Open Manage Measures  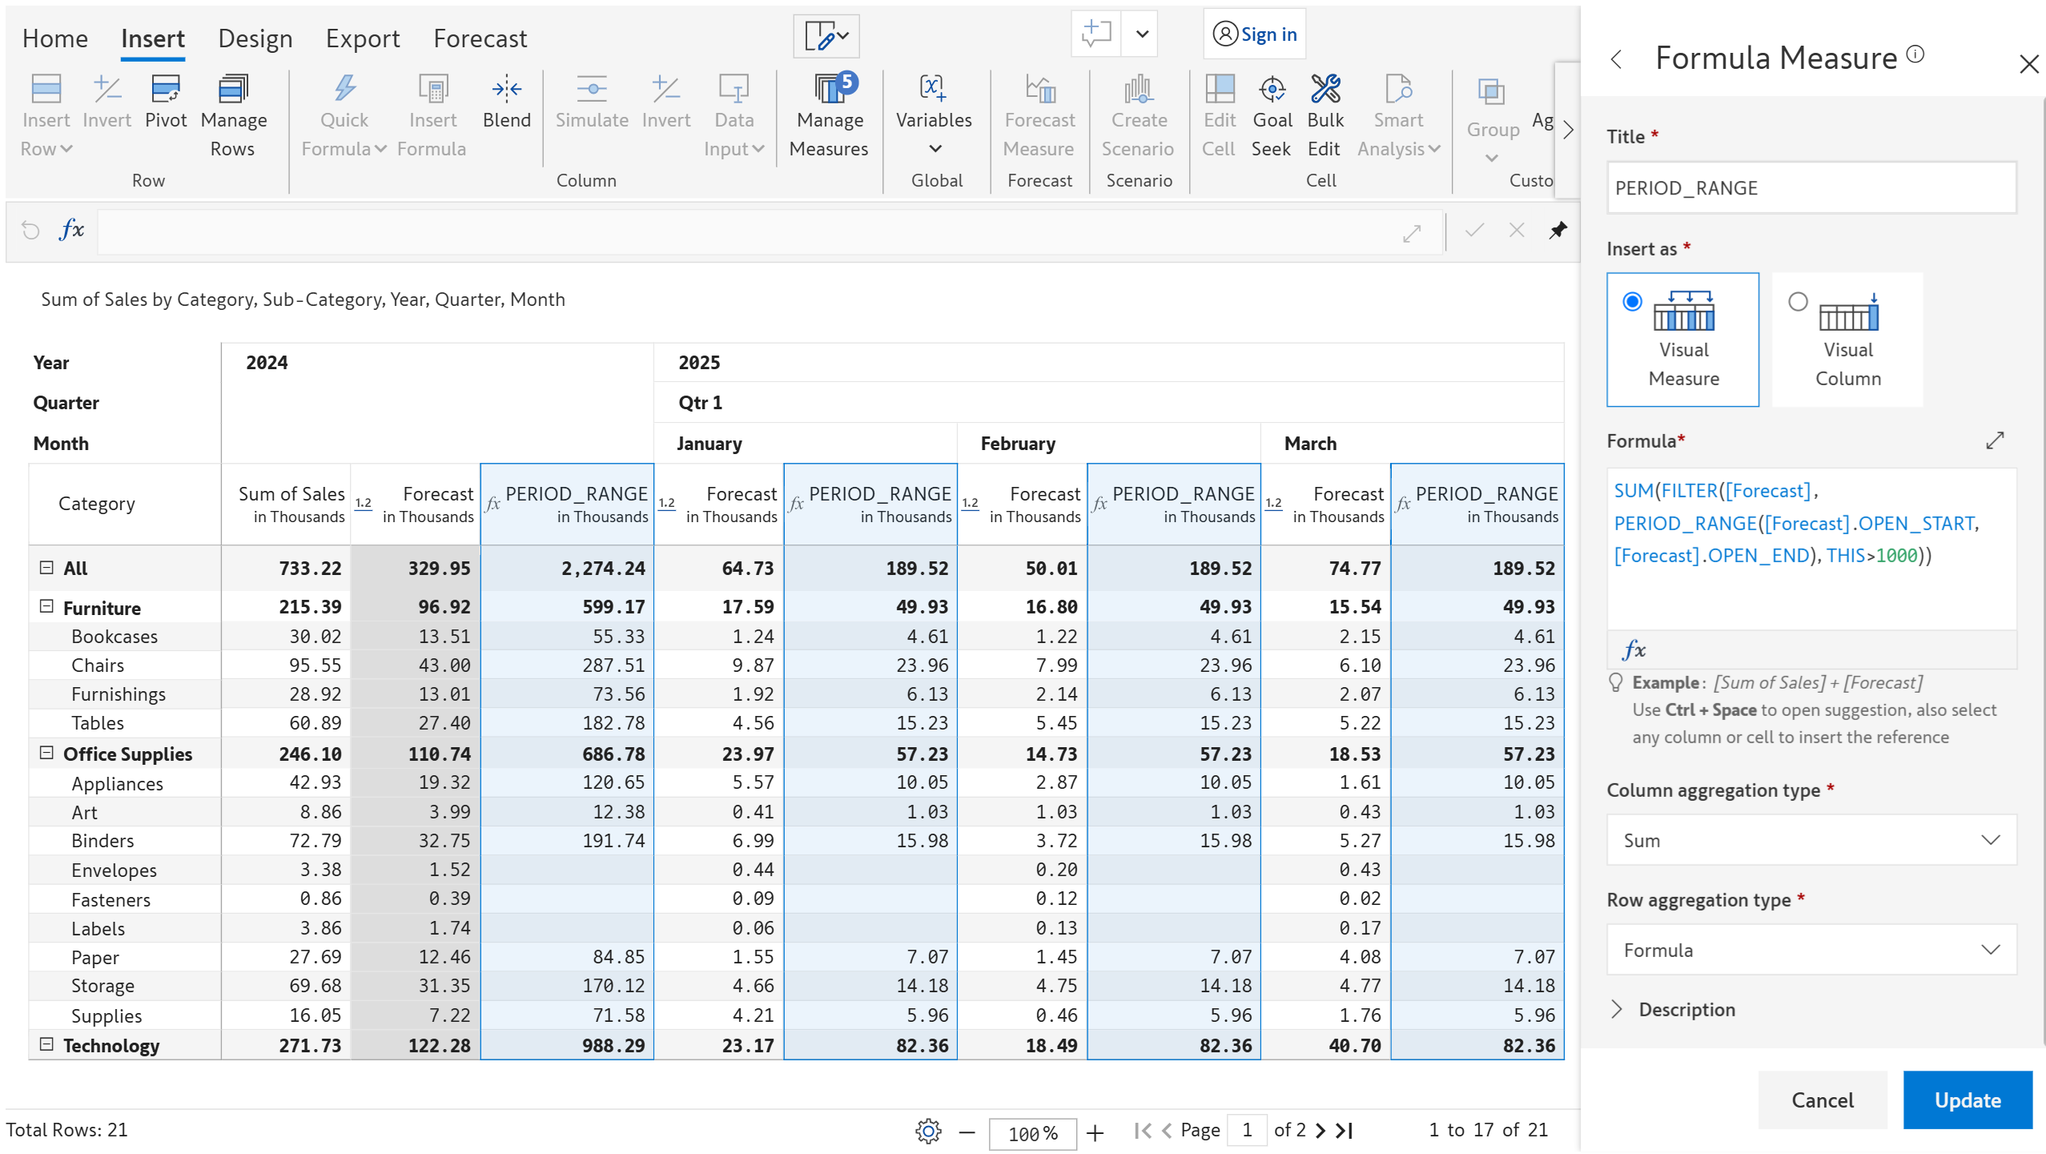[829, 90]
